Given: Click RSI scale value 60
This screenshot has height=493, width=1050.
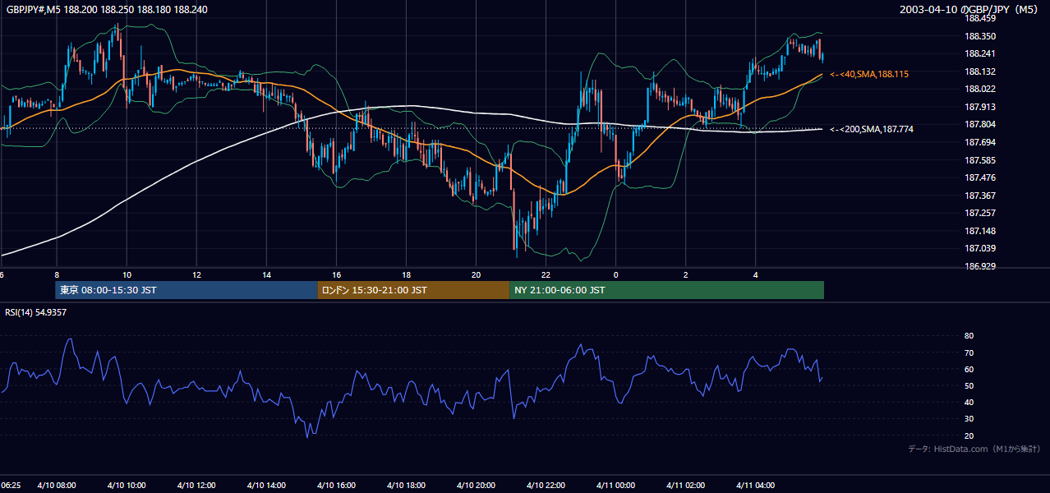Looking at the screenshot, I should (969, 369).
